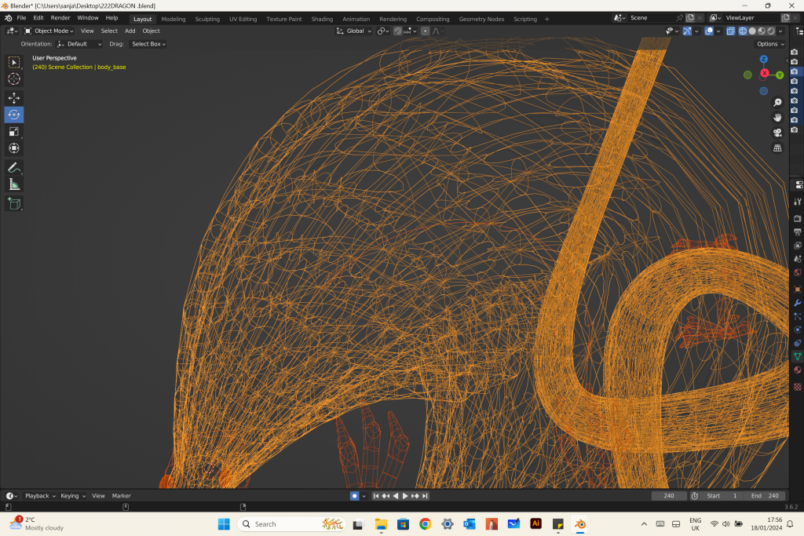The image size is (804, 536).
Task: Toggle the snapping magnet button
Action: pyautogui.click(x=397, y=31)
